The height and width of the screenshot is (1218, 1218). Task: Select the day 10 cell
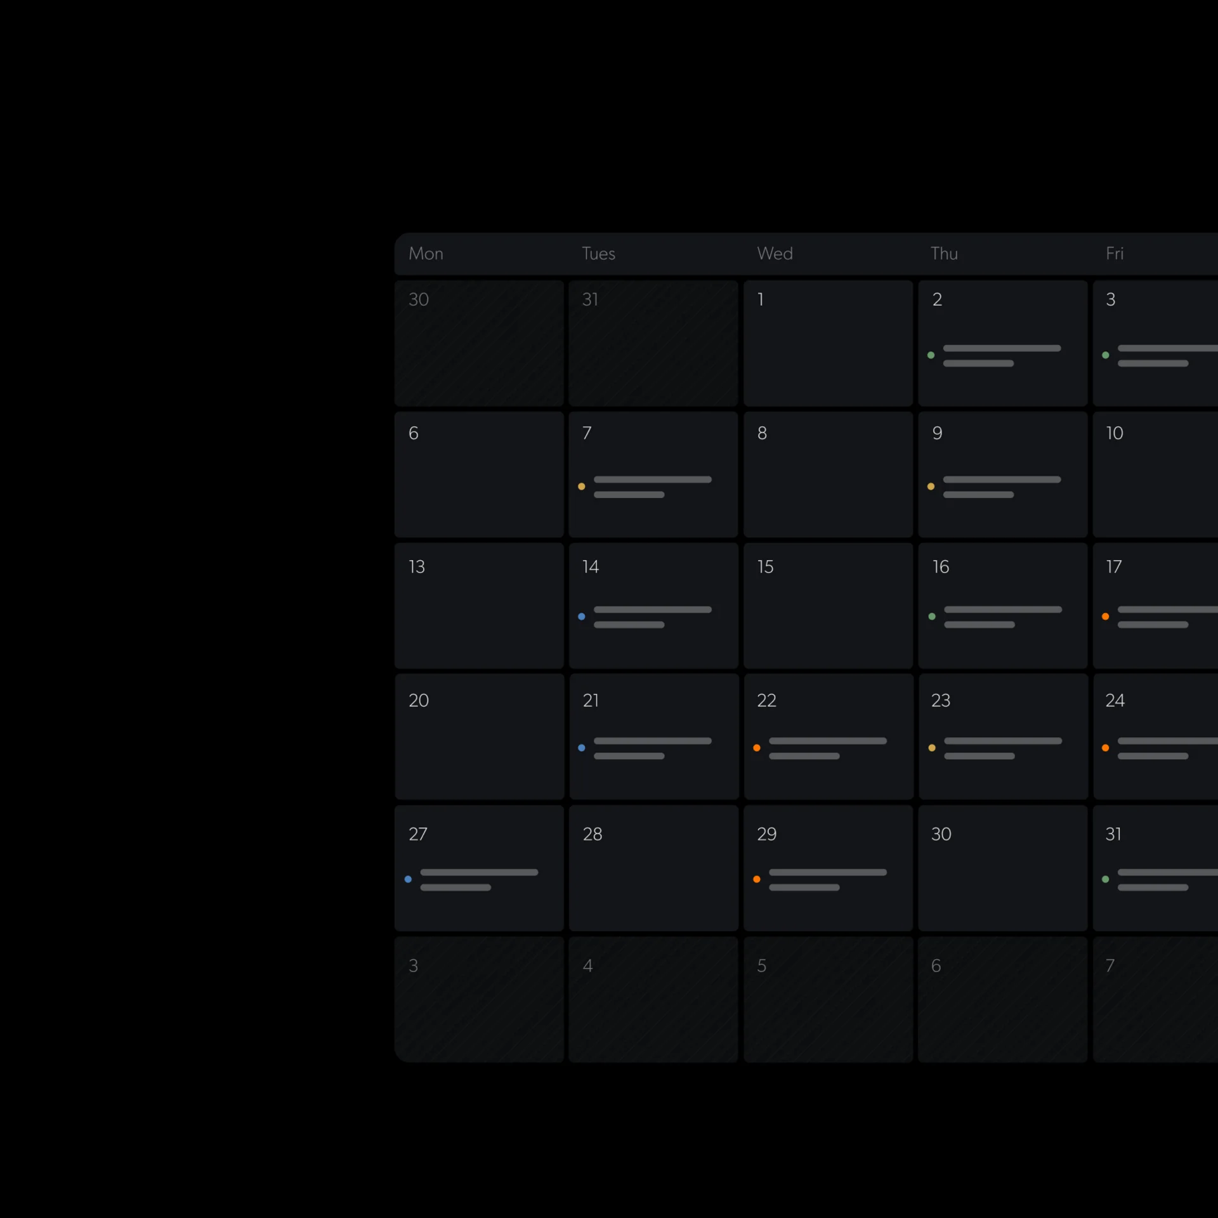1155,475
